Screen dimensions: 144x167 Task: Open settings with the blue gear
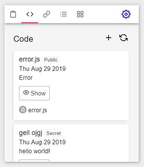[x=126, y=14]
